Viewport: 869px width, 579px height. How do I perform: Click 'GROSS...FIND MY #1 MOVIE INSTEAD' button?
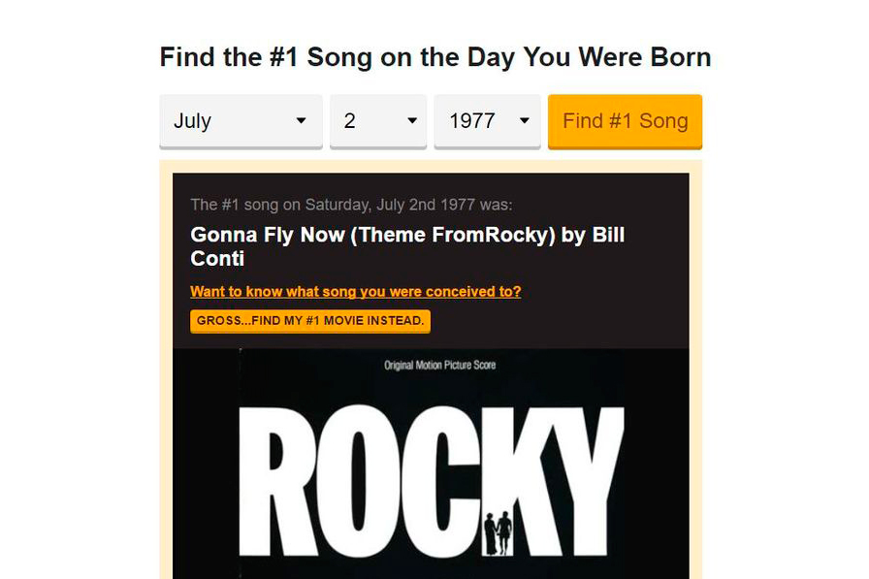[x=310, y=321]
